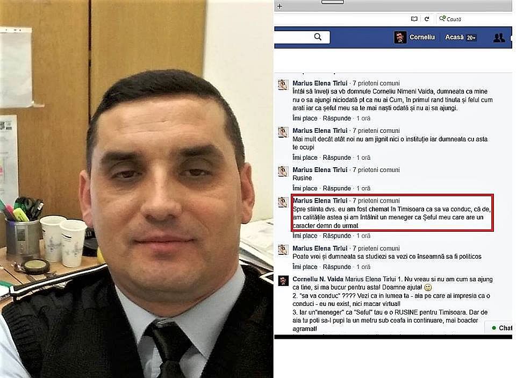Screen dimensions: 516x378
Task: Click the reader view book icon
Action: coord(414,19)
